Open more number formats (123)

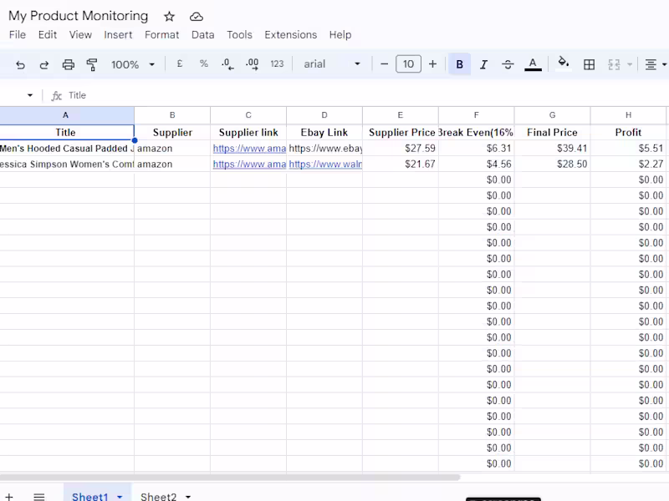(x=277, y=64)
